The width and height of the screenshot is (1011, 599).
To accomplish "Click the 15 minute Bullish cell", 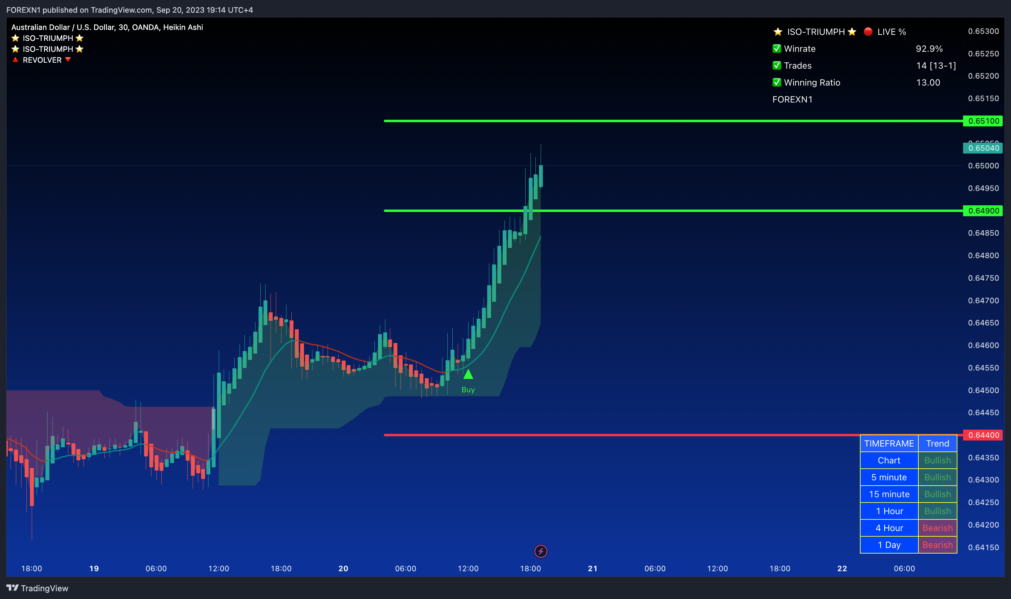I will click(x=937, y=494).
